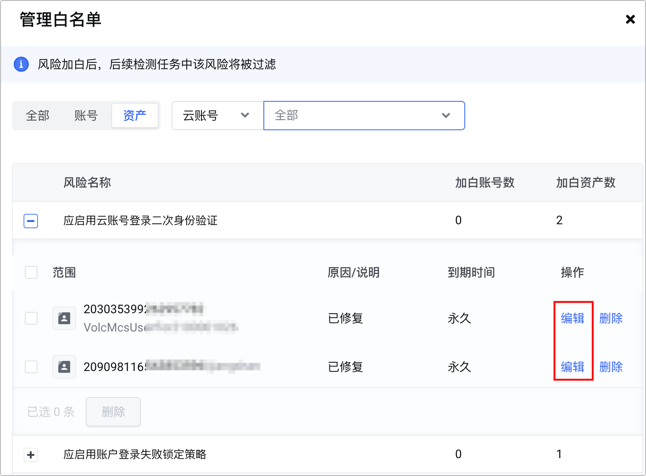Click the 应启用云账号登录二次身份验证 risk name

tap(140, 221)
